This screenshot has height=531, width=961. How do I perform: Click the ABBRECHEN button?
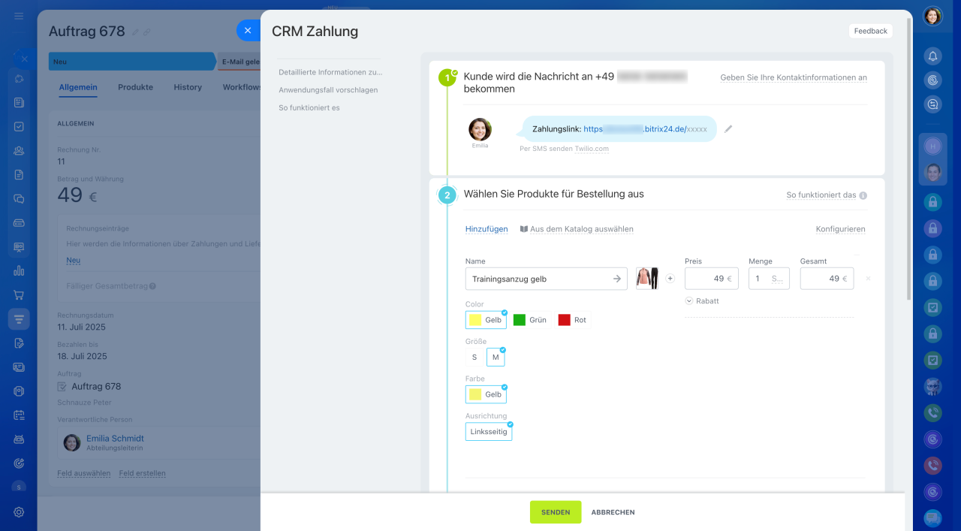613,512
